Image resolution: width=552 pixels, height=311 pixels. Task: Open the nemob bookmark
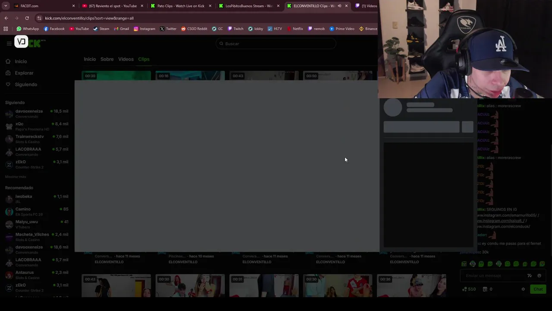coord(316,29)
